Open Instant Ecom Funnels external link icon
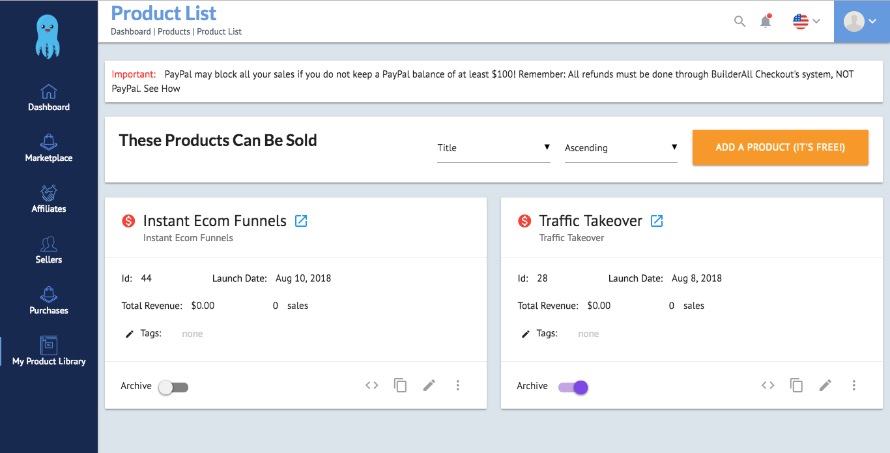This screenshot has width=890, height=453. click(x=301, y=221)
